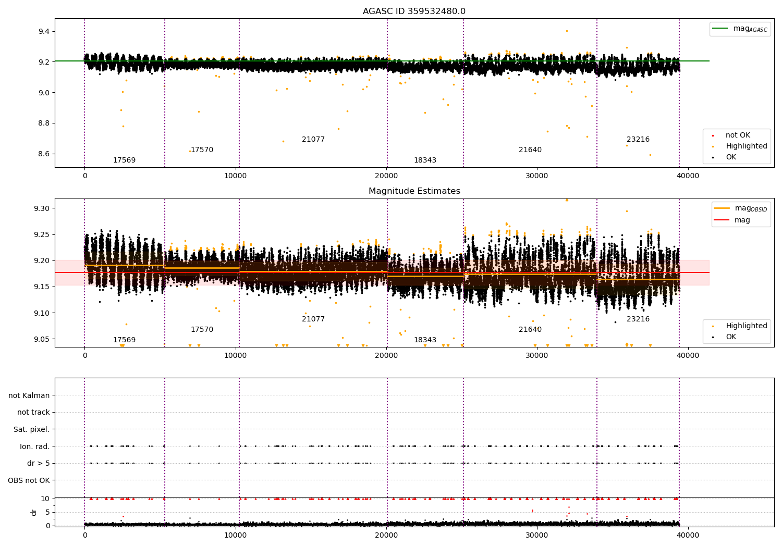Click x-axis tick 30000 under bottom plot

point(537,536)
